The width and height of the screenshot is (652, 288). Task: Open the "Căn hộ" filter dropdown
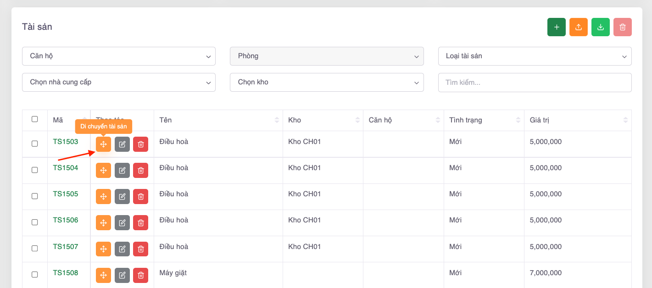(x=118, y=56)
